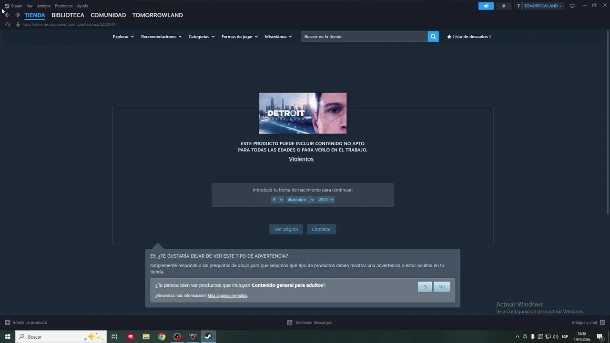Open the red app icon after Task View

click(x=131, y=337)
